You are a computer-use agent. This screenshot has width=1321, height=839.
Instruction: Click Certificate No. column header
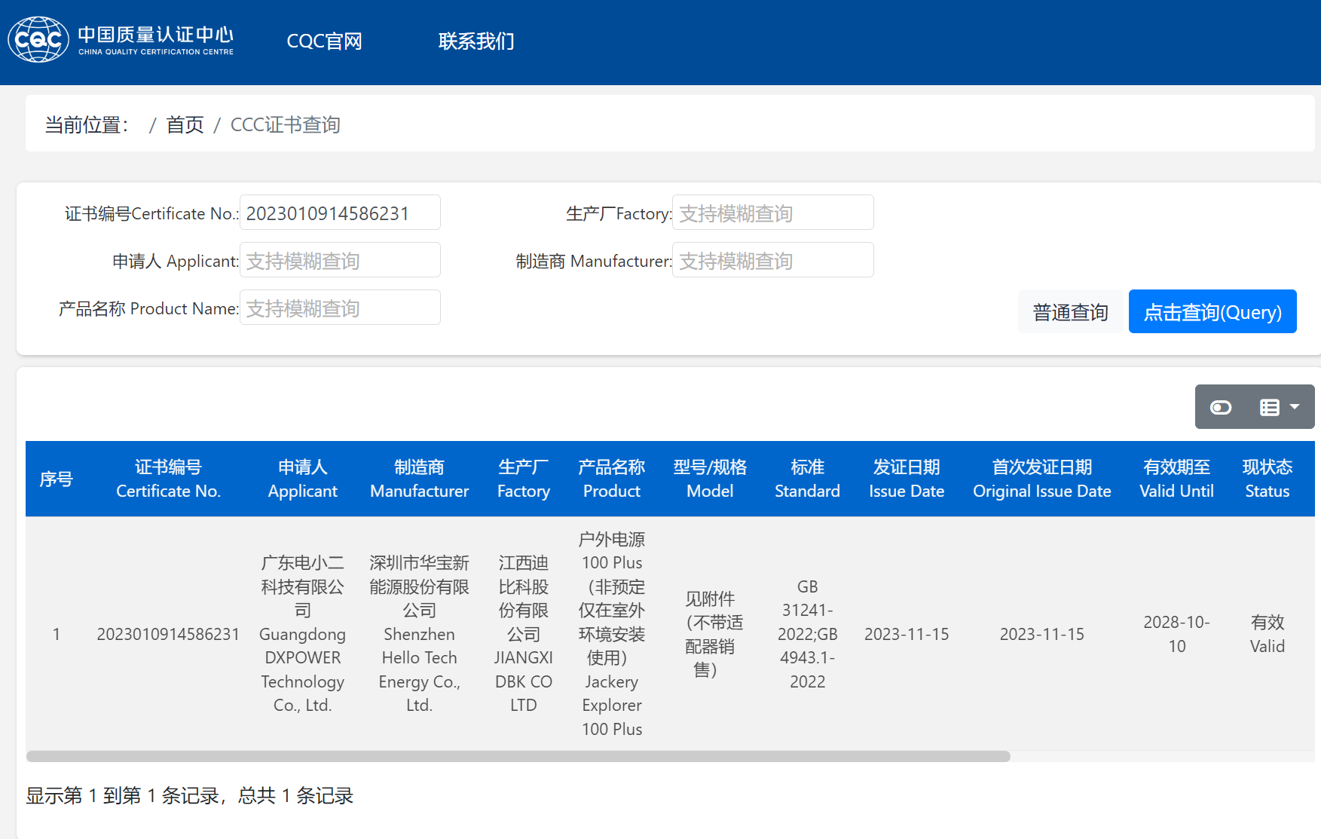pos(168,479)
